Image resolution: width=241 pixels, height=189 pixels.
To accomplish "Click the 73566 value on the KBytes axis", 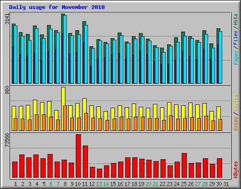I will coord(7,140).
